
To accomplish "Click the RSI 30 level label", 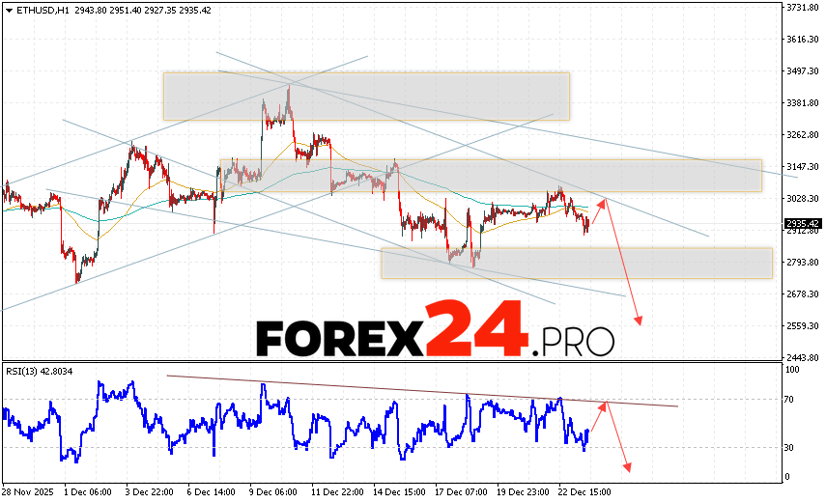I will 789,447.
